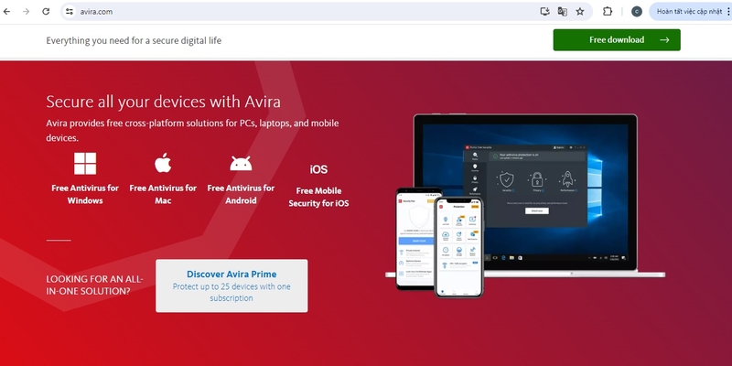The image size is (732, 366).
Task: Reload the avira.com page
Action: pyautogui.click(x=46, y=12)
